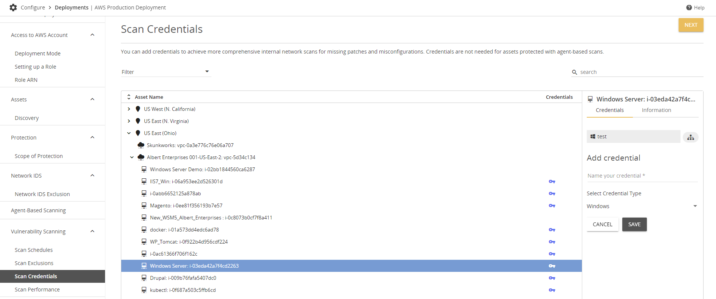Viewport: 716px width, 299px height.
Task: Click the key icon for docker
Action: pos(552,230)
